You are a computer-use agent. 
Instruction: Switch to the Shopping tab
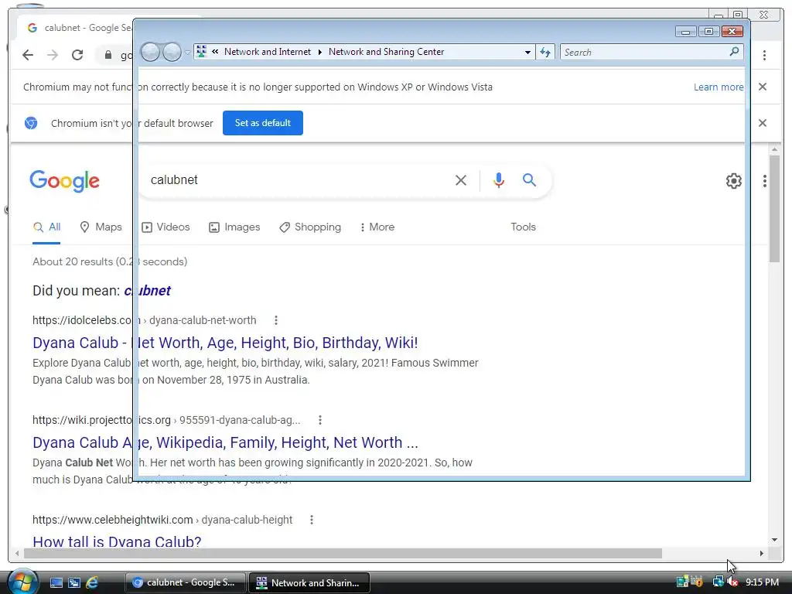[310, 227]
